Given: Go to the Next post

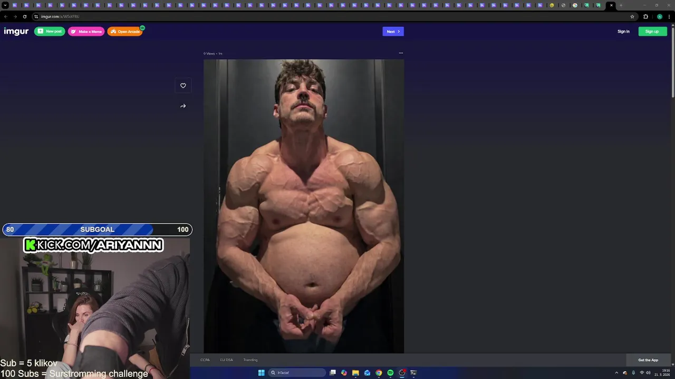Looking at the screenshot, I should pos(393,32).
